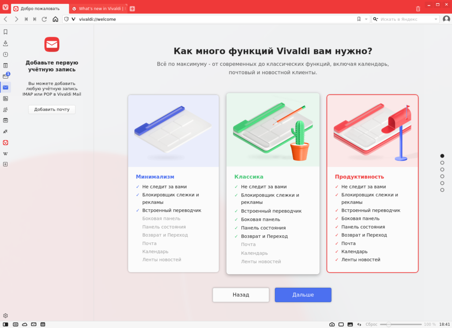
Task: Open the Translate panel
Action: point(5,132)
